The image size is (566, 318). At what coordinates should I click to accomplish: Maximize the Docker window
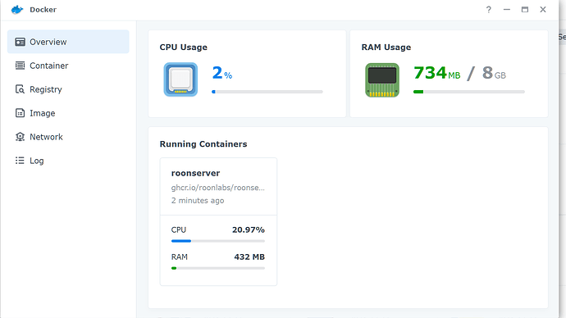[x=525, y=9]
